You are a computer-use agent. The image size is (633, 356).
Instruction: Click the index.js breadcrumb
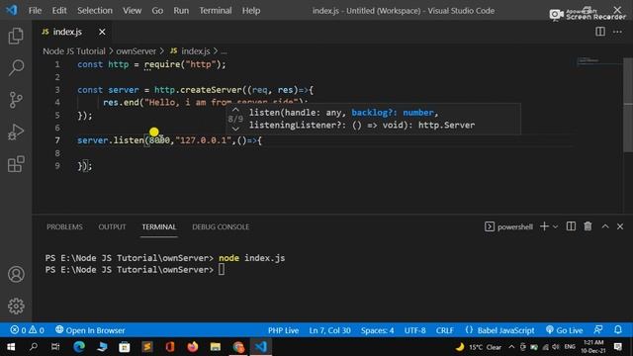point(191,51)
